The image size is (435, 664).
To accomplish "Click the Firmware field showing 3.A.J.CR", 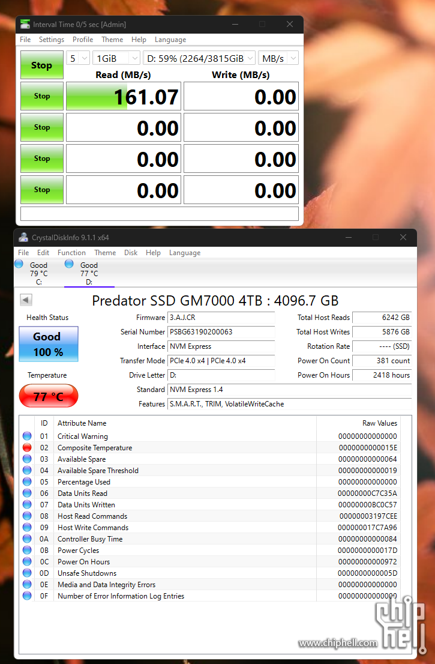I will 221,318.
